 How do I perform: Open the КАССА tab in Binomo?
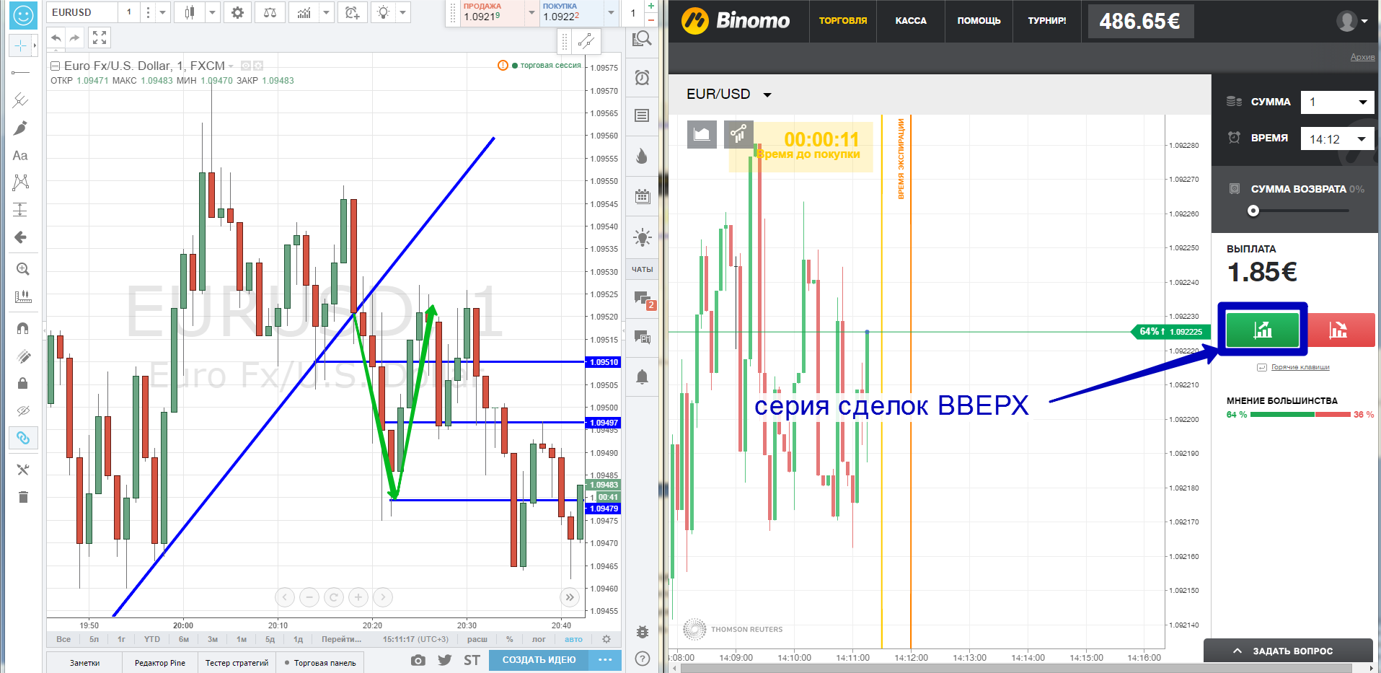(911, 21)
